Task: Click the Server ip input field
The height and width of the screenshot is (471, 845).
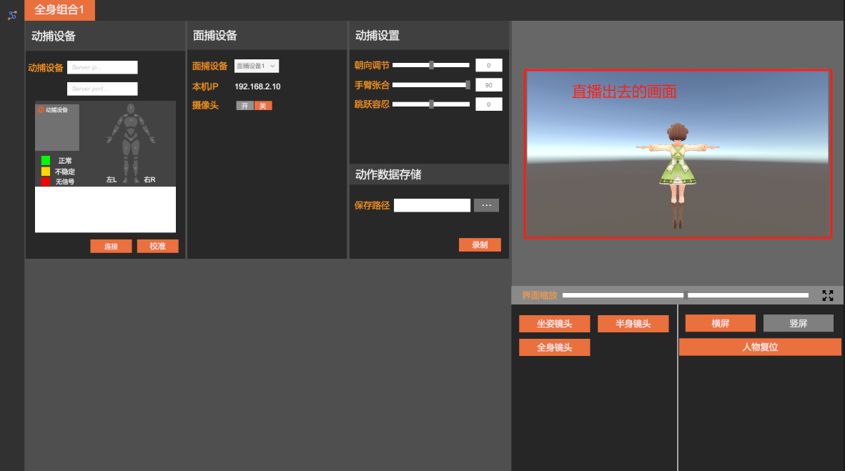Action: [102, 67]
